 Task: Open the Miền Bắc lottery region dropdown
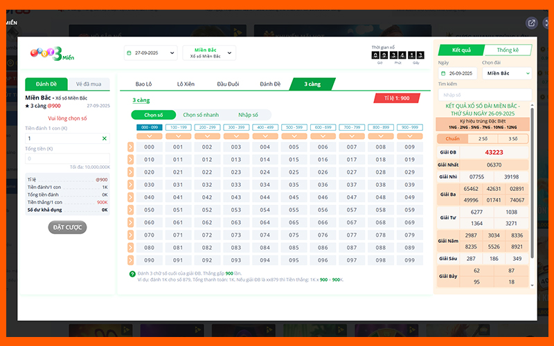pyautogui.click(x=209, y=53)
